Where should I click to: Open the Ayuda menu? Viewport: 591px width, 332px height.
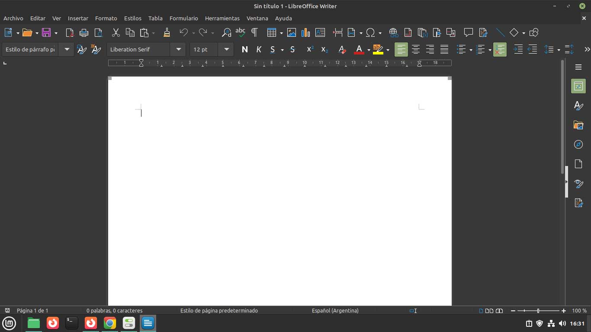[x=283, y=18]
